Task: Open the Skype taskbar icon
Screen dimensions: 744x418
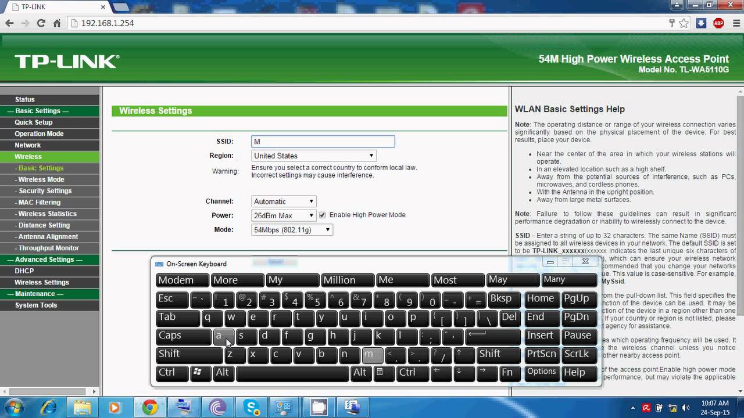Action: (252, 408)
